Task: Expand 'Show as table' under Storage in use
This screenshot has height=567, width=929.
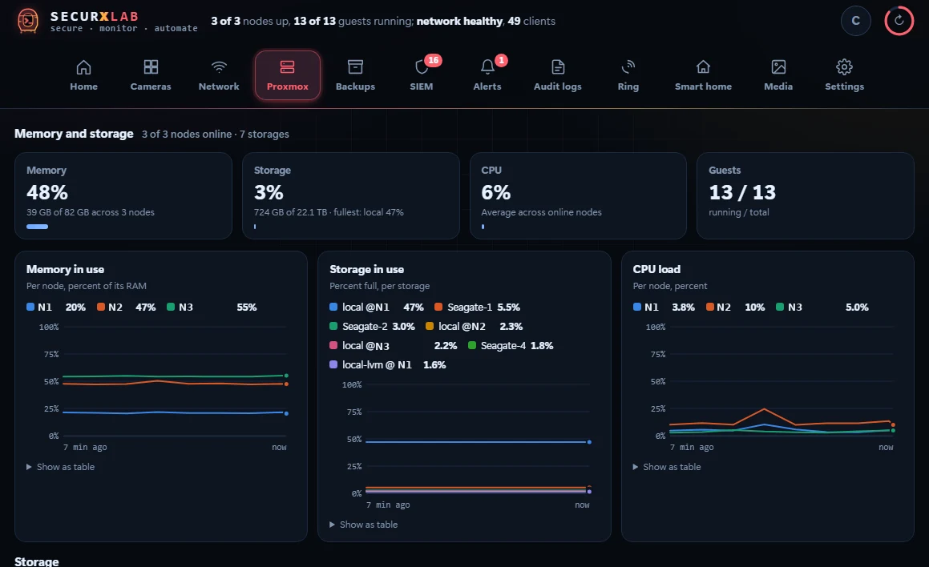Action: point(364,525)
